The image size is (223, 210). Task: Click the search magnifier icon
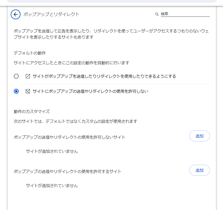(157, 14)
